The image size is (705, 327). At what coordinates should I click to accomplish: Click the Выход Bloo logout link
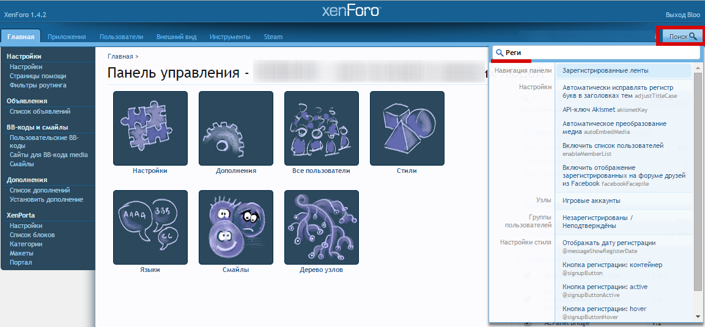tap(682, 15)
